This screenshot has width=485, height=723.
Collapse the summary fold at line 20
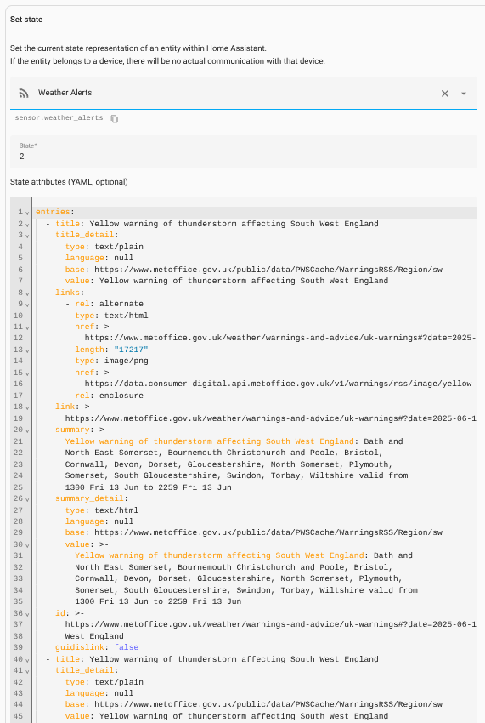click(x=27, y=430)
